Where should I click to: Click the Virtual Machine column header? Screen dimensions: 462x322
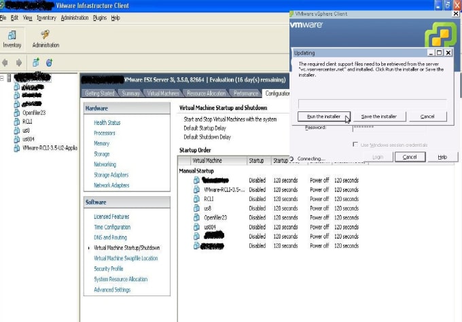(219, 160)
